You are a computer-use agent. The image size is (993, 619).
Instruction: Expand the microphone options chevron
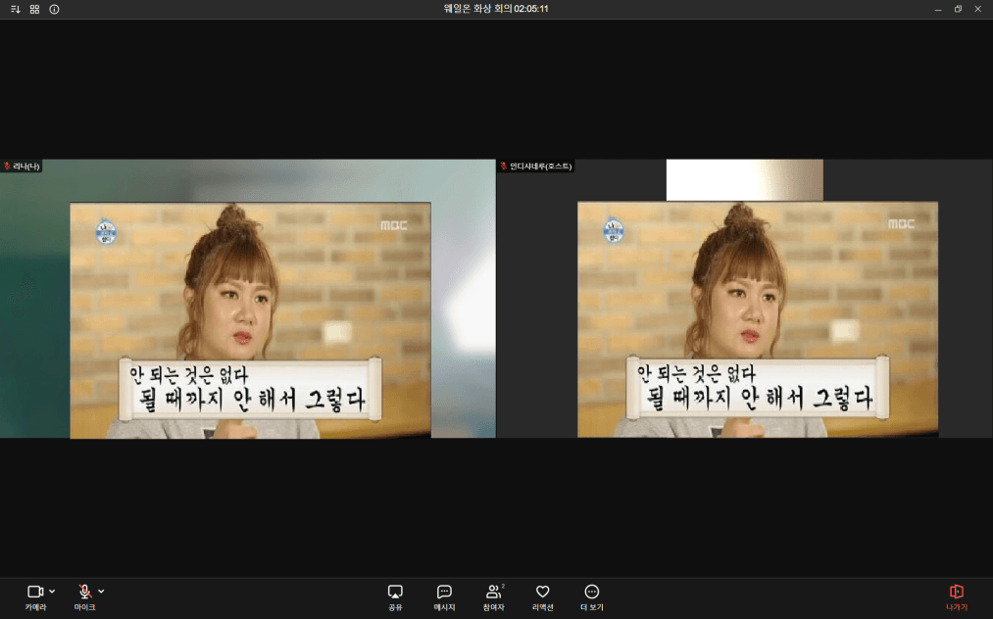point(101,592)
